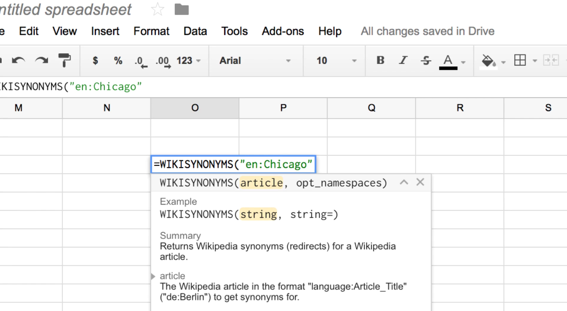
Task: Click All changes saved in Drive
Action: coord(427,31)
